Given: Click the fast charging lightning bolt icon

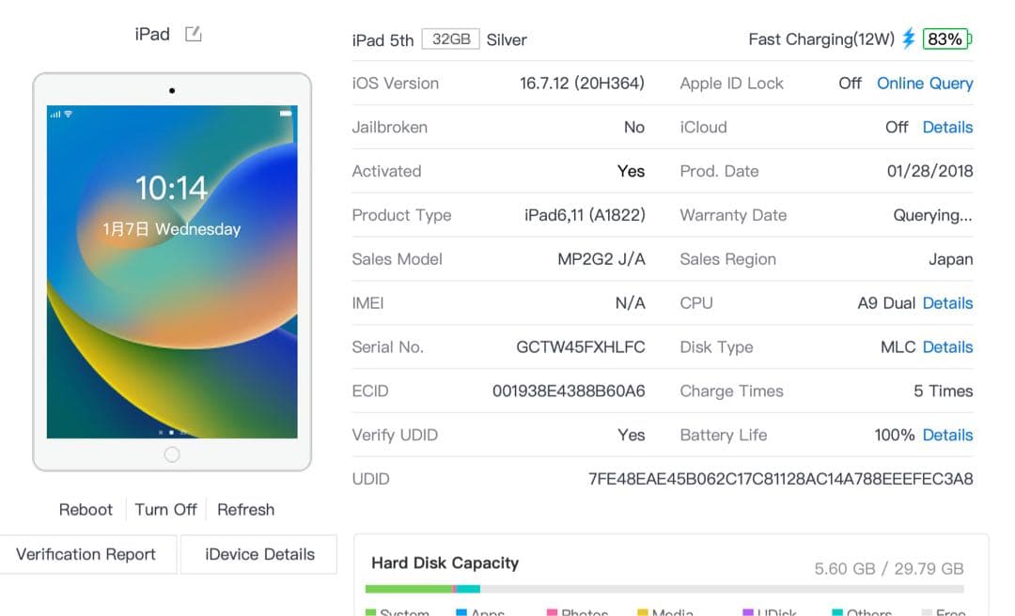Looking at the screenshot, I should point(907,39).
